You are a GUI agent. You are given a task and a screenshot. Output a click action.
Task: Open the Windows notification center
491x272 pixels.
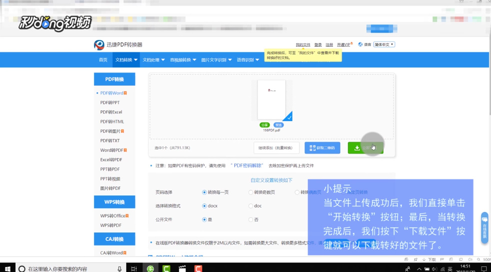[x=484, y=269]
